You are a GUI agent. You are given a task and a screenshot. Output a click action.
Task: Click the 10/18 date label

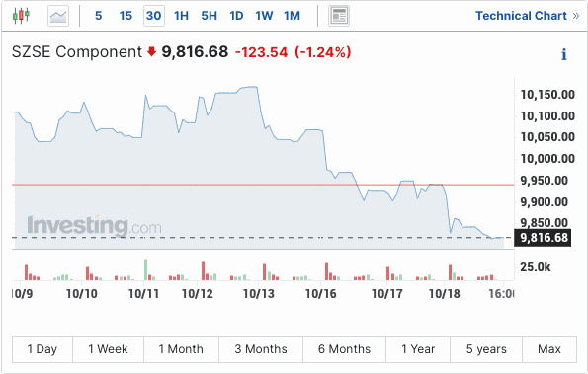coord(444,294)
